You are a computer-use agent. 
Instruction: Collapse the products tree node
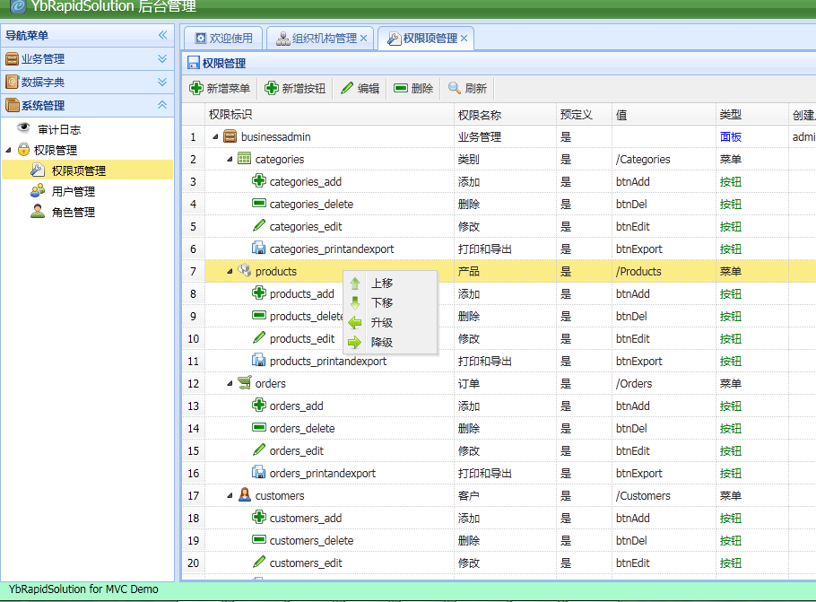pyautogui.click(x=230, y=271)
